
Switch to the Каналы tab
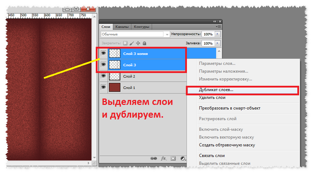(x=122, y=27)
